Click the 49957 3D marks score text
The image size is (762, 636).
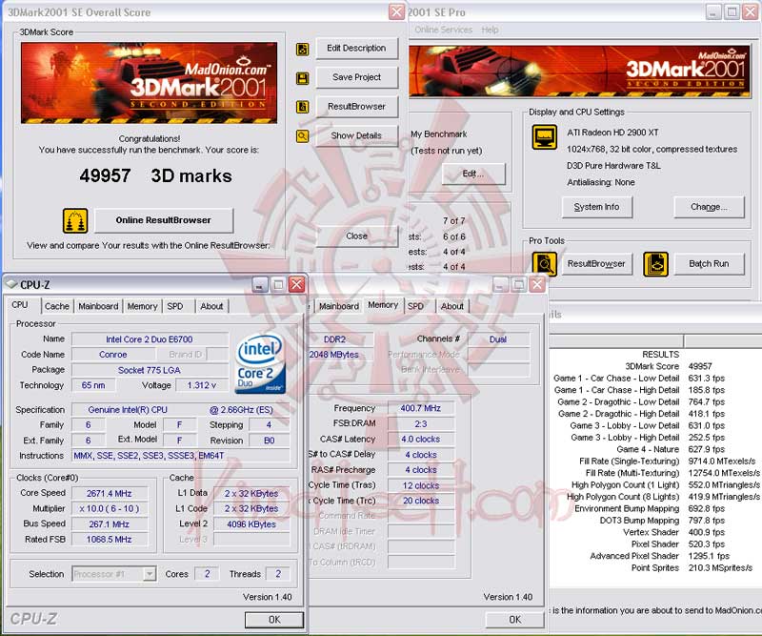point(156,175)
